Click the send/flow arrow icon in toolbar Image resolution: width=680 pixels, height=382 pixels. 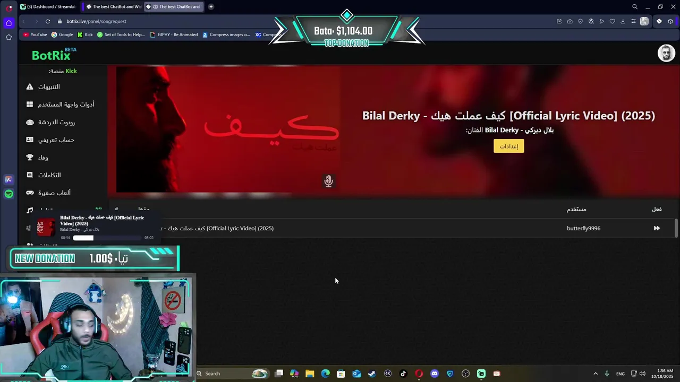coord(601,21)
